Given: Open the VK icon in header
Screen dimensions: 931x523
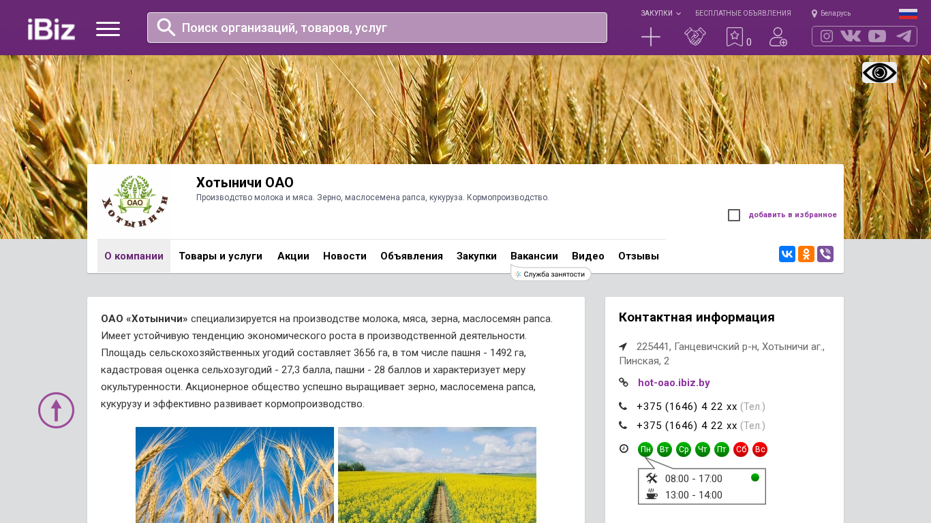Looking at the screenshot, I should [x=851, y=36].
